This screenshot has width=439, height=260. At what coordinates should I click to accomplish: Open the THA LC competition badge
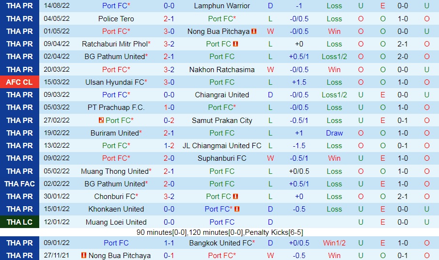(19, 222)
